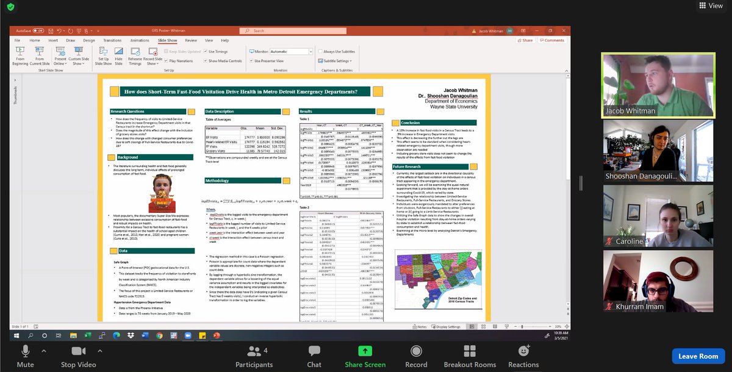Screen dimensions: 732x372
Task: Toggle Use Presenter View checkbox
Action: point(251,61)
